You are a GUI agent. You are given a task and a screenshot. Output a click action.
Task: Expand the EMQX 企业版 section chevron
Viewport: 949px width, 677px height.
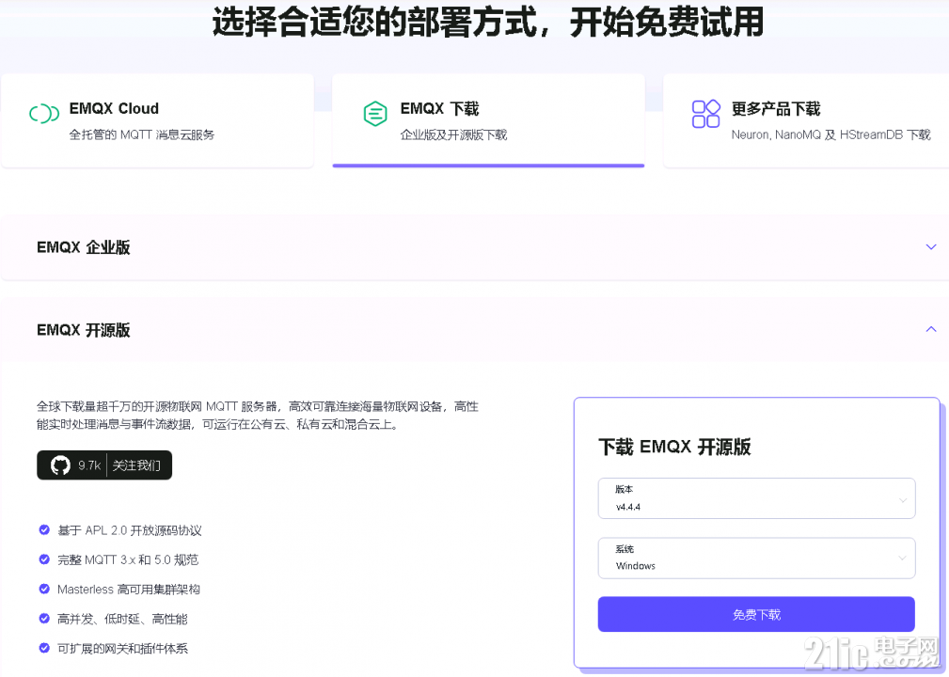[x=931, y=247]
